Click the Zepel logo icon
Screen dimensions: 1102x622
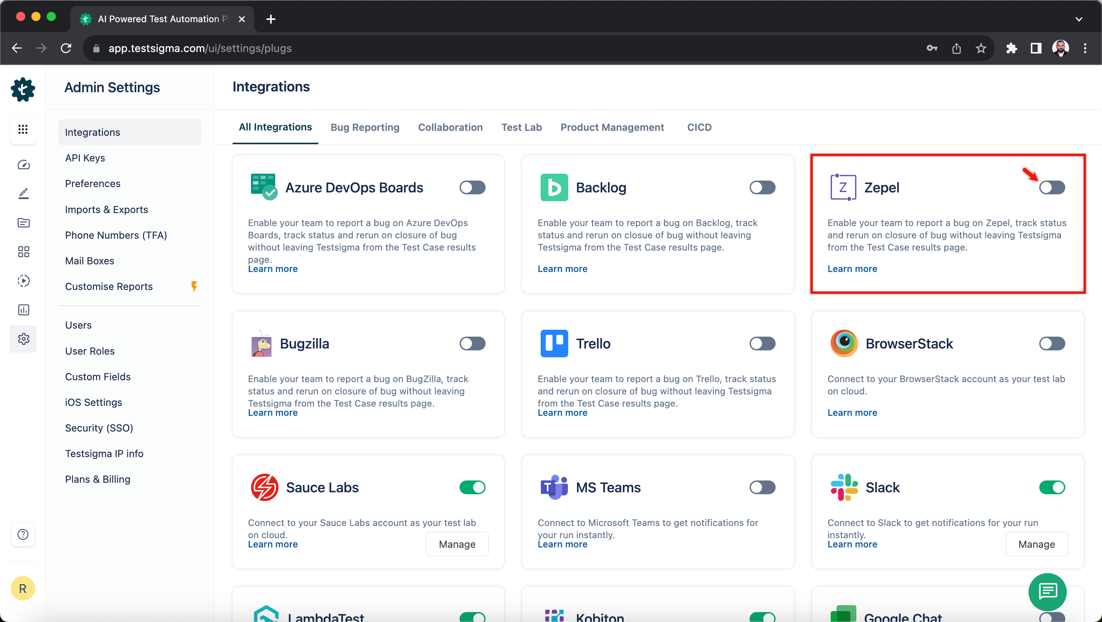[843, 187]
